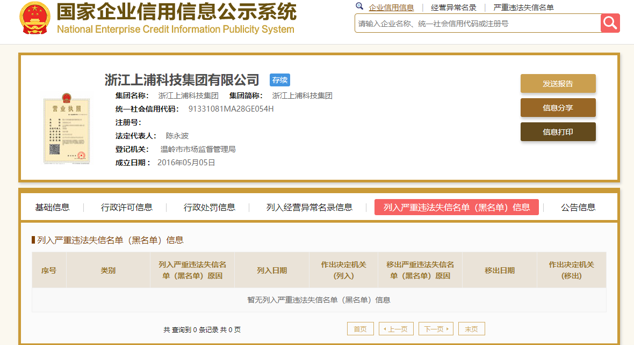The height and width of the screenshot is (345, 634).
Task: Click company name 浙江上浦科技集团有限公司
Action: [182, 80]
